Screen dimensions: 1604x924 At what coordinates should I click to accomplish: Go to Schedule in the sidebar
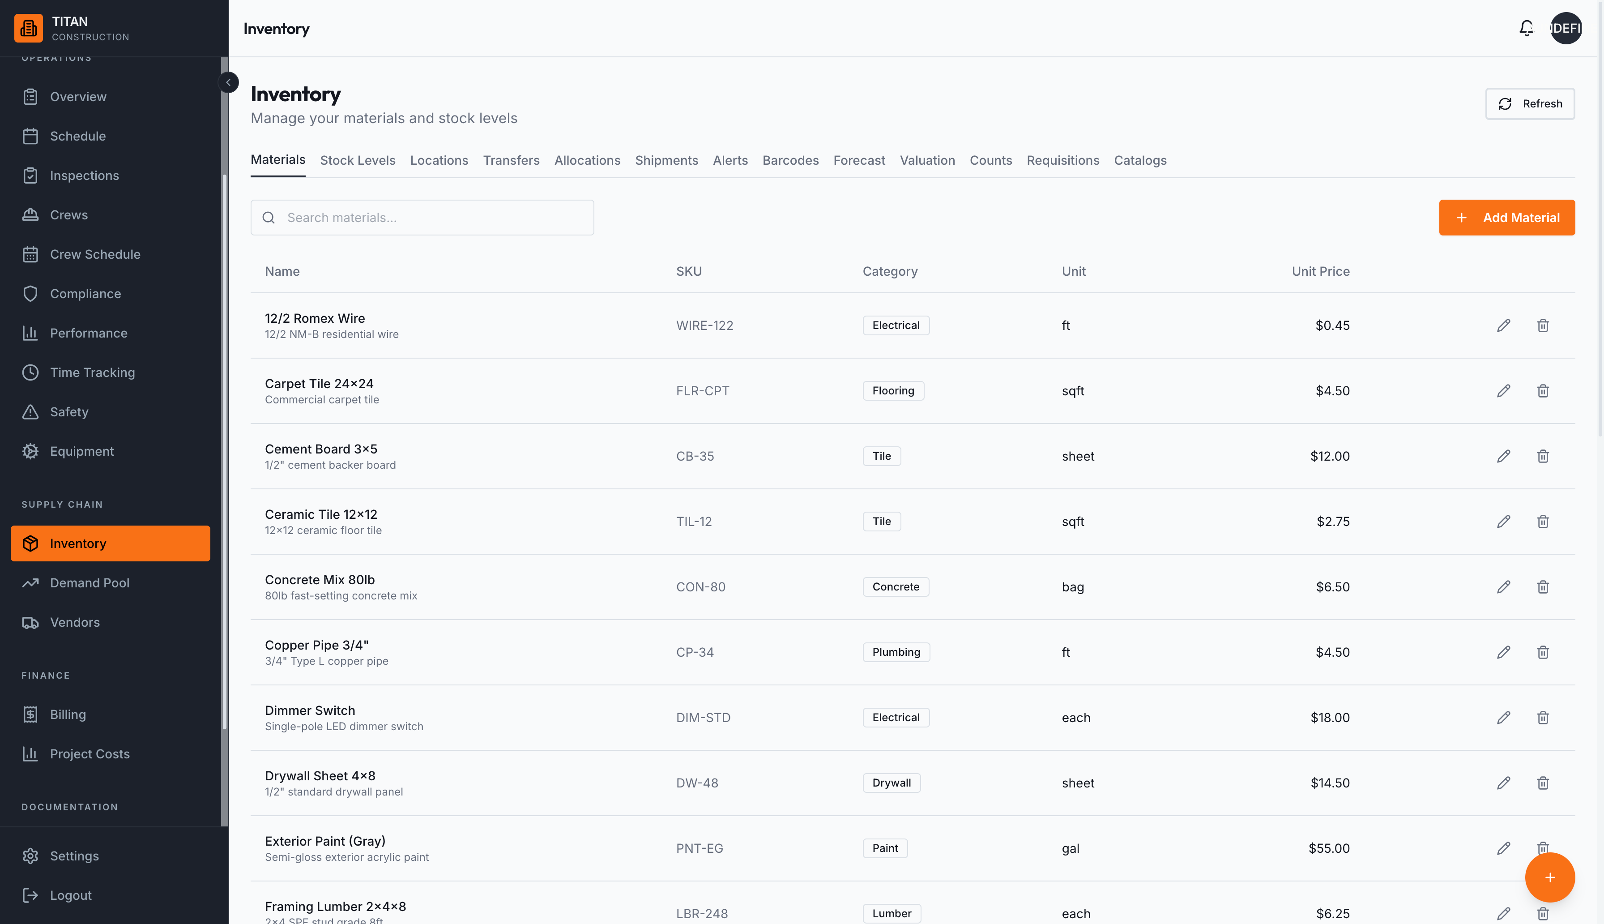pyautogui.click(x=111, y=136)
